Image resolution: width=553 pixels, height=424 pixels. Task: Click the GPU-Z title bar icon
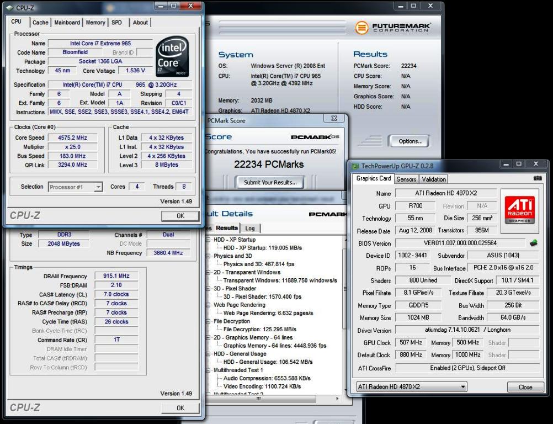click(x=355, y=166)
